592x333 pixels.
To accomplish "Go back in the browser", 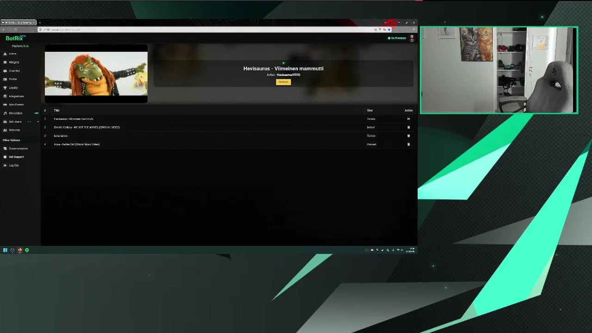I will [4, 30].
